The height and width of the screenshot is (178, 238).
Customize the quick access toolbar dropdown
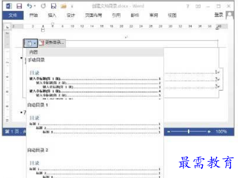[x=72, y=6]
